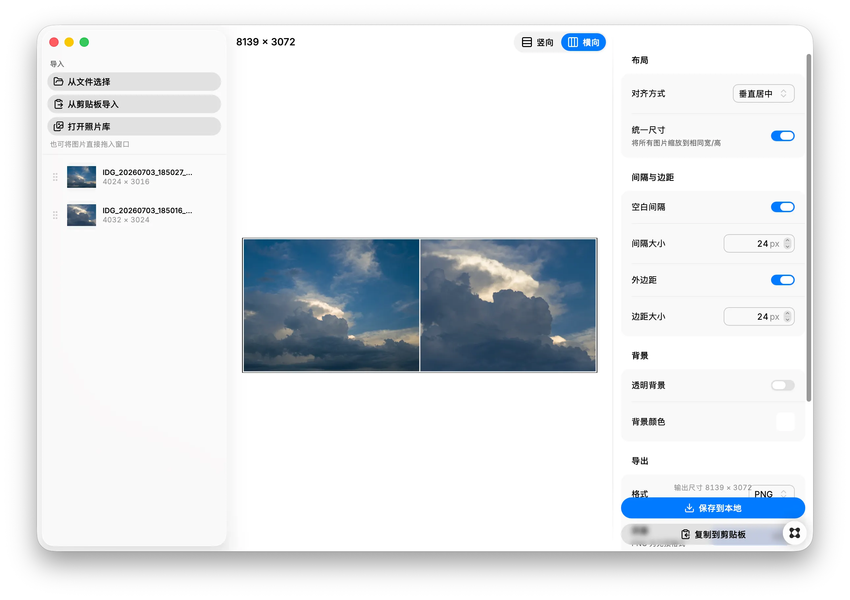Click dimension text 4024 × 3016
The width and height of the screenshot is (850, 600).
click(x=126, y=182)
